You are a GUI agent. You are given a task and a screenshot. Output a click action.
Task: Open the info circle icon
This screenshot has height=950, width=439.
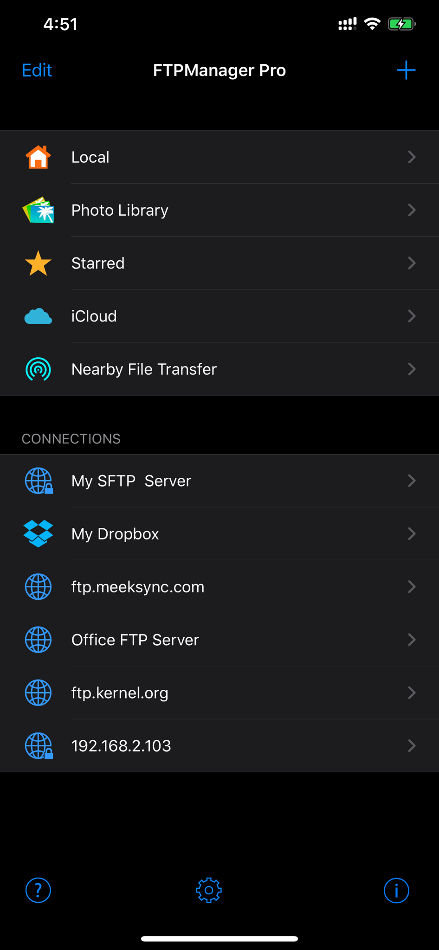point(396,890)
